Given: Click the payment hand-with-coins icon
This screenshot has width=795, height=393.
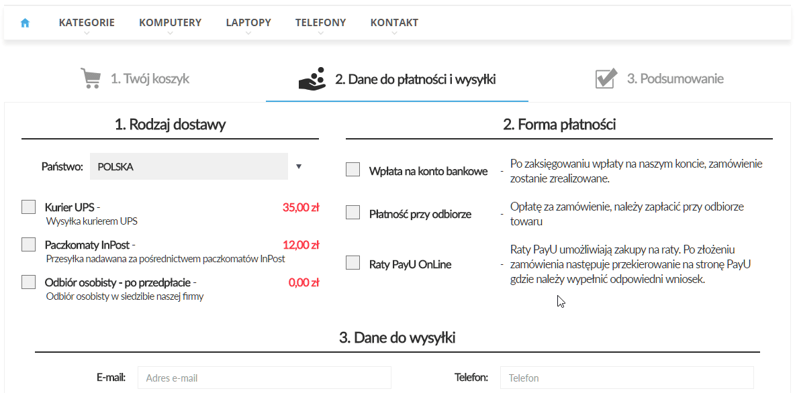Looking at the screenshot, I should (312, 79).
